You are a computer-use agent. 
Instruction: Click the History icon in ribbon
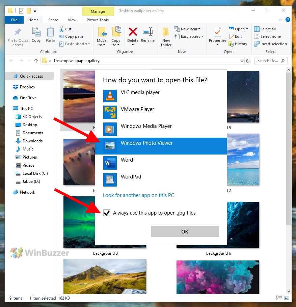click(231, 44)
